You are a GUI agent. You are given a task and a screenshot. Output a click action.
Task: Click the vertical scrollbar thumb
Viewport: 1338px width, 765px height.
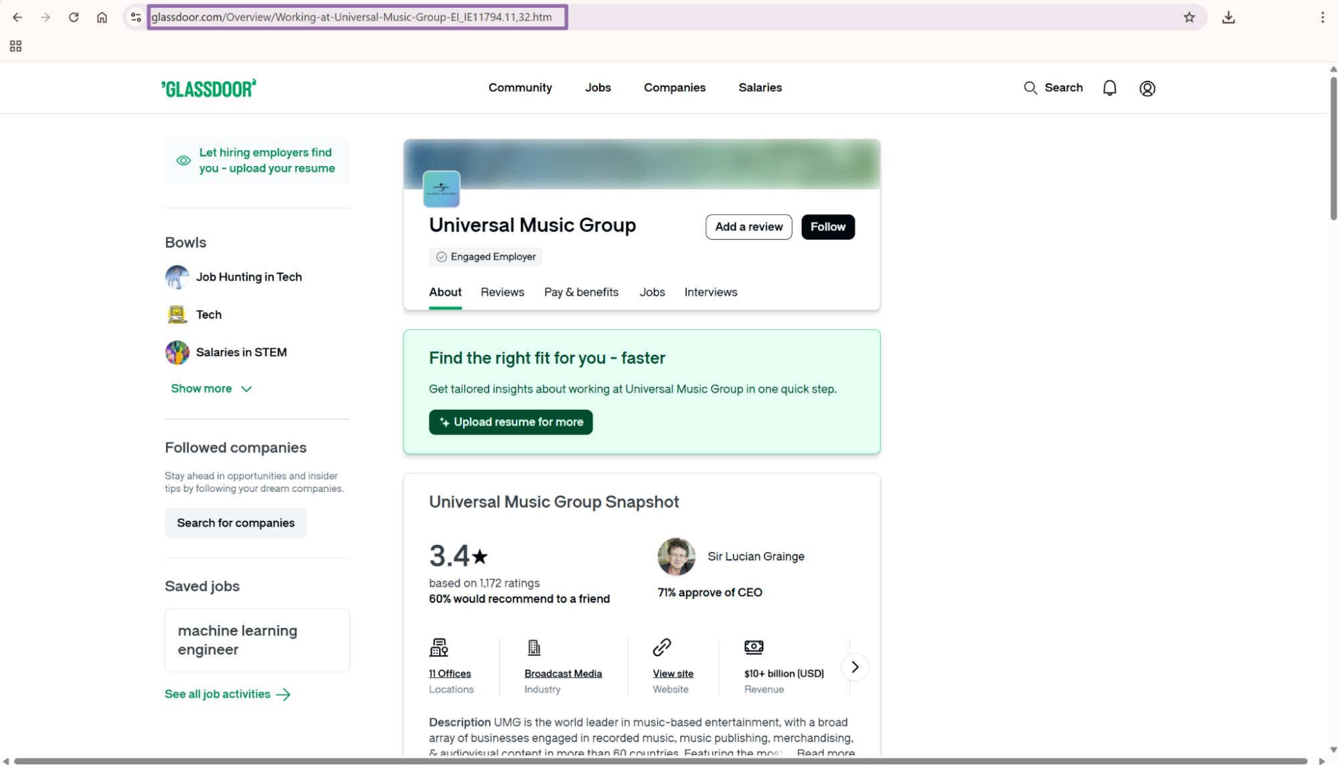(1333, 149)
